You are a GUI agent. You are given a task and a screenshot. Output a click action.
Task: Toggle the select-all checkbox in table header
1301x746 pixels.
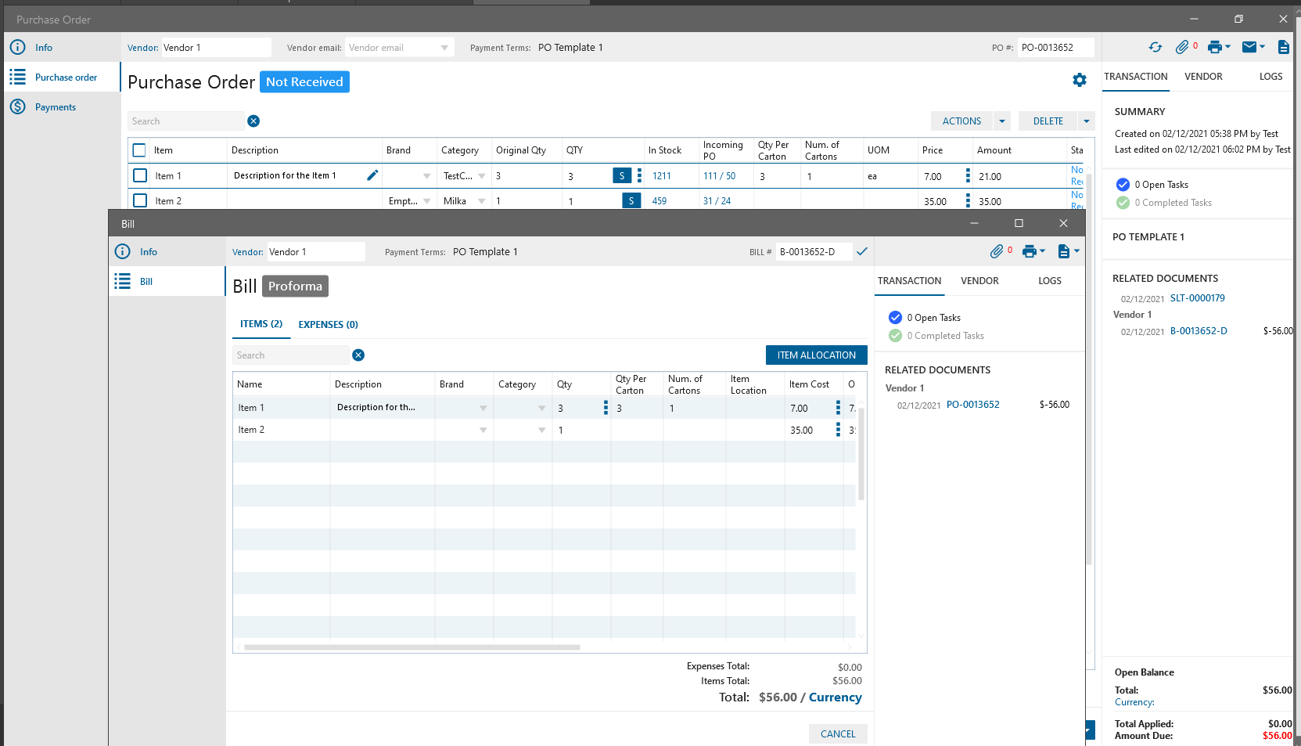coord(139,150)
